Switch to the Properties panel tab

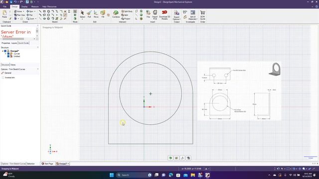[x=5, y=43]
